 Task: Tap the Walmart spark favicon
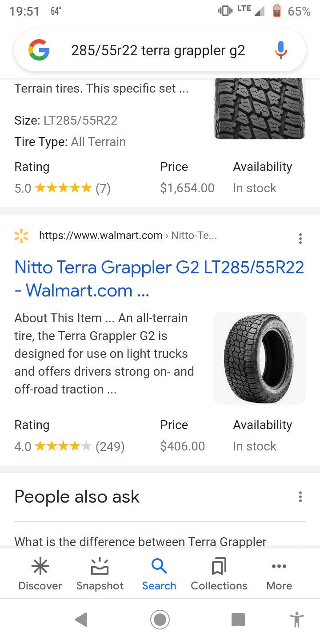pos(21,236)
